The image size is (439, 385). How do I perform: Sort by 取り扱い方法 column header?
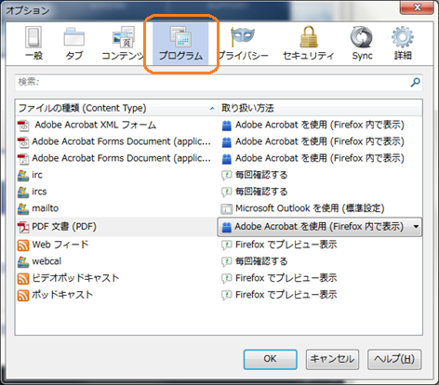pos(320,108)
